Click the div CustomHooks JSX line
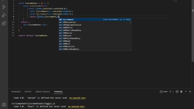 click(x=35, y=25)
